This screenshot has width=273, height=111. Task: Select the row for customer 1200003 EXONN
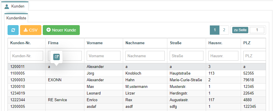click(137, 80)
